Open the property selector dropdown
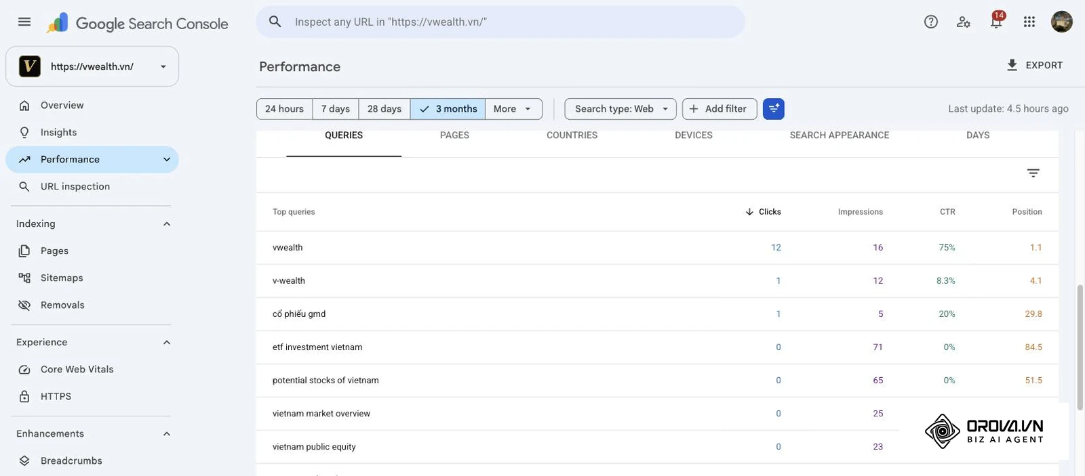The width and height of the screenshot is (1085, 476). coord(92,66)
